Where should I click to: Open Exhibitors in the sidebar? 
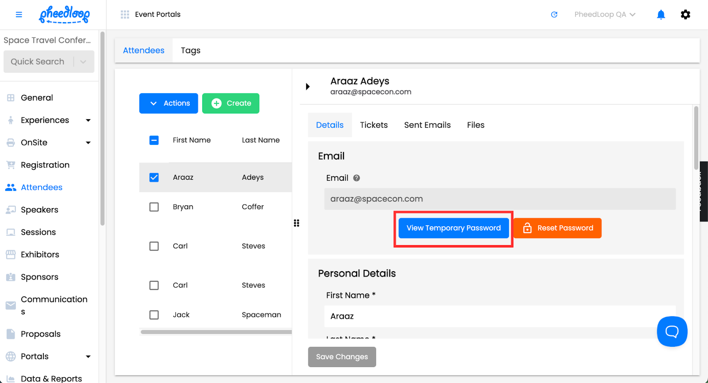40,254
